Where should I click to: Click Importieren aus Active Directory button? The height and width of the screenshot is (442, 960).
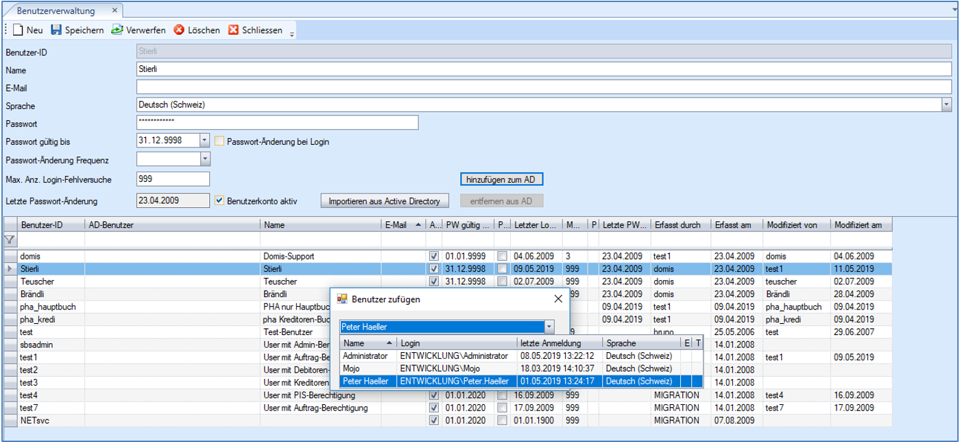tap(385, 201)
